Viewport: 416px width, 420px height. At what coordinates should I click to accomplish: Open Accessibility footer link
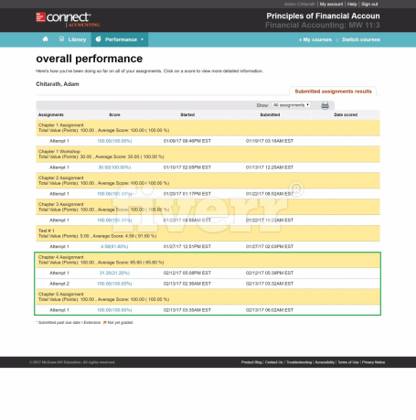[x=325, y=362]
